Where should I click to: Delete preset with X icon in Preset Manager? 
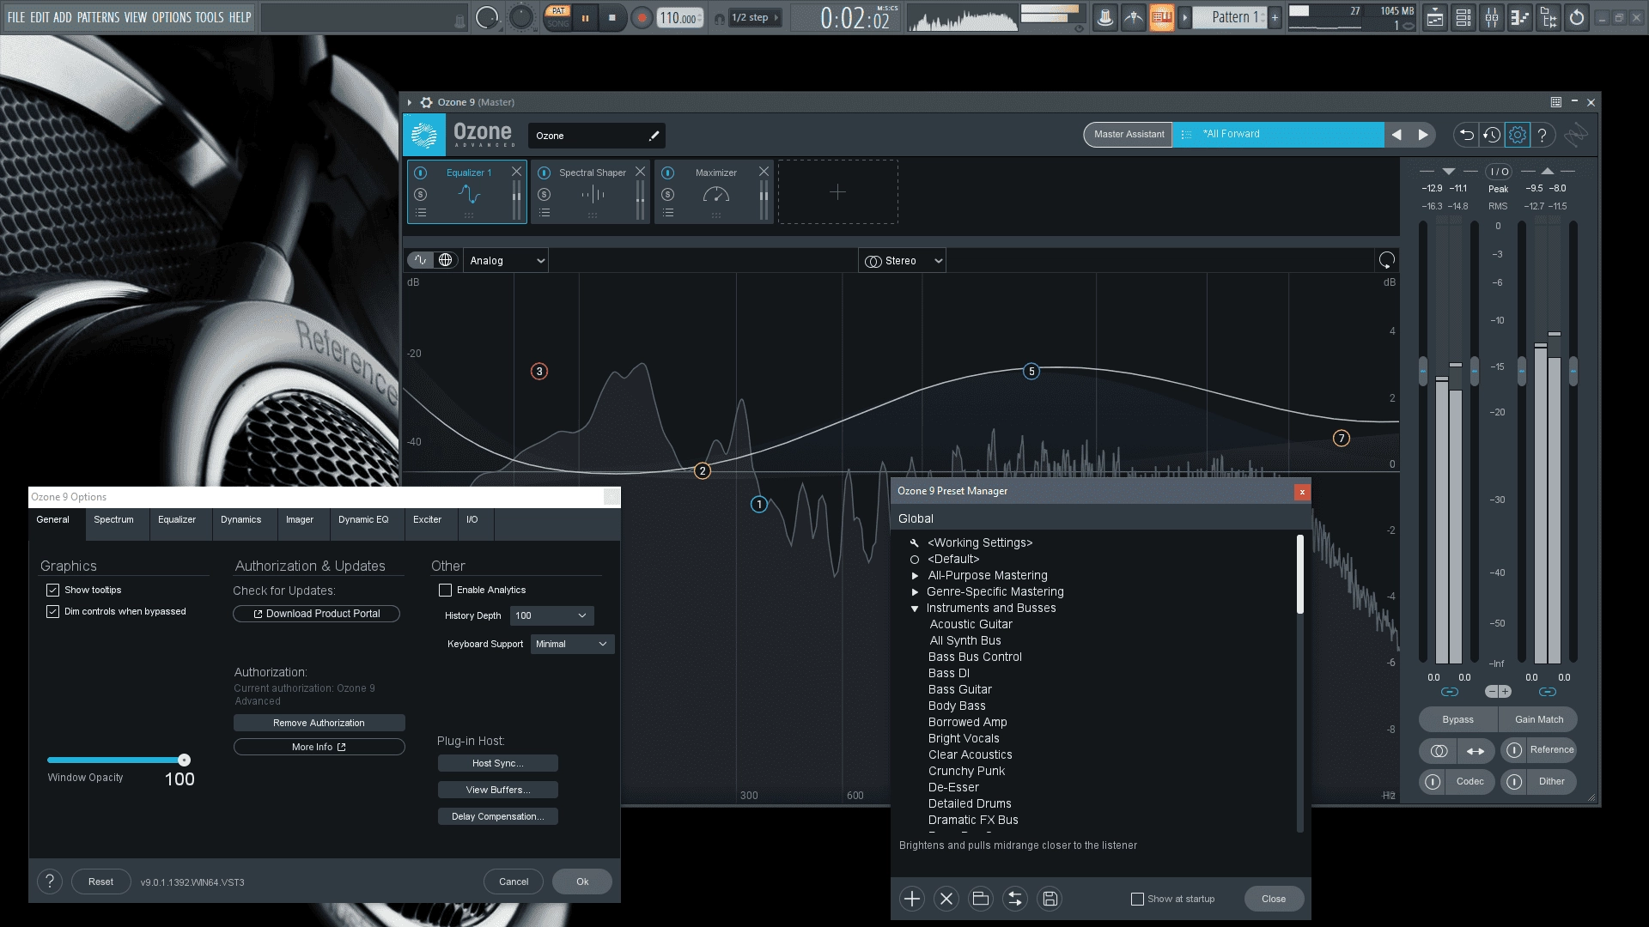tap(946, 899)
